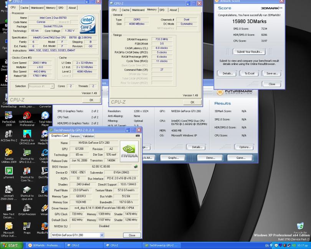
Task: Launch SUPERAntiSpyware Professional from the desktop
Action: 27,119
